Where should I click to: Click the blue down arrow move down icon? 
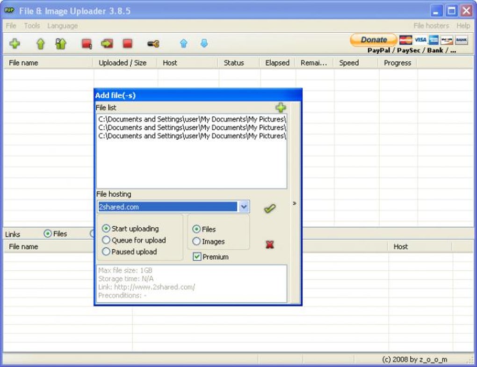pos(204,43)
